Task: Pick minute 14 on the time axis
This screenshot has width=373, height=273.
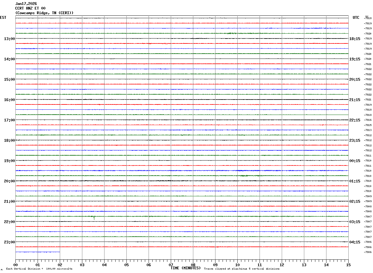Action: pyautogui.click(x=326, y=265)
